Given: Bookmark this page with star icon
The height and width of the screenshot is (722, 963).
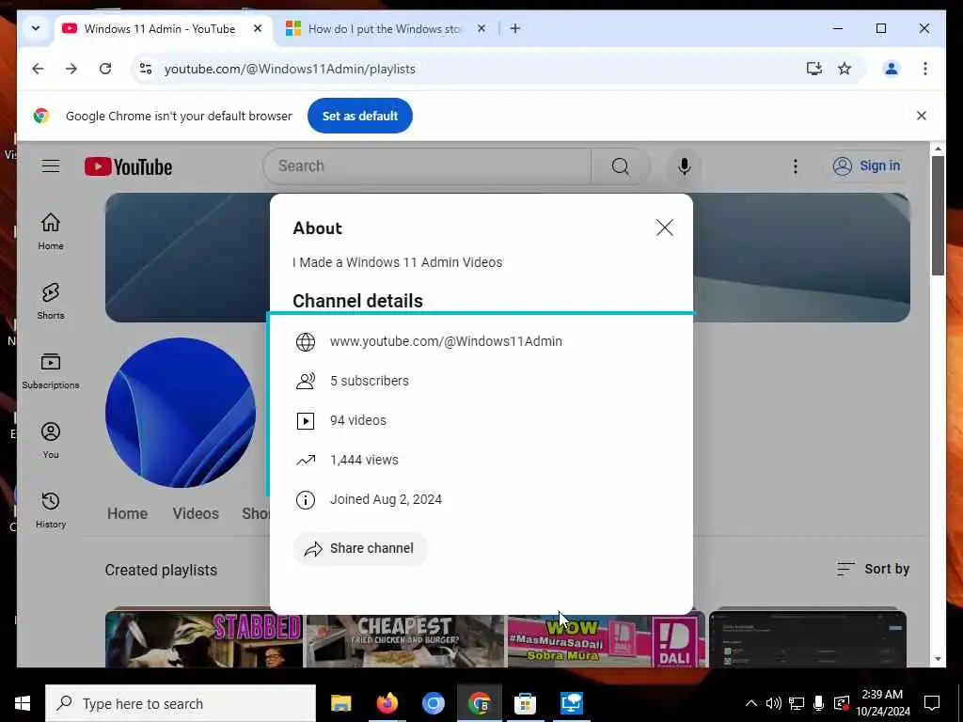Looking at the screenshot, I should click(845, 69).
